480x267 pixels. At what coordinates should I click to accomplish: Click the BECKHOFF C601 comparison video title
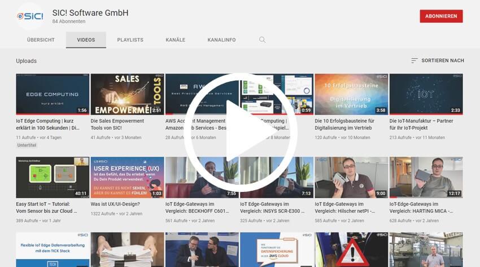197,207
